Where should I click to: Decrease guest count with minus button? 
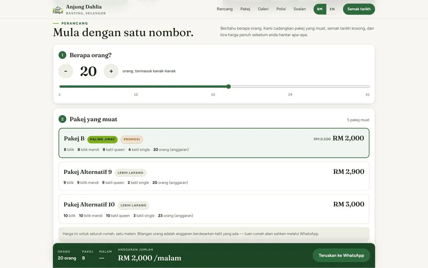[x=65, y=71]
